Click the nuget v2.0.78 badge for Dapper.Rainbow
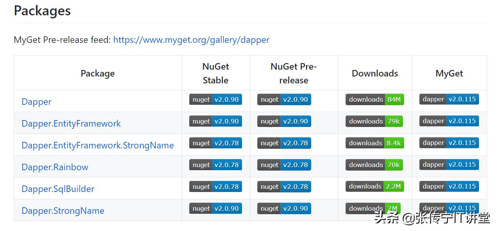497x231 pixels. [216, 164]
